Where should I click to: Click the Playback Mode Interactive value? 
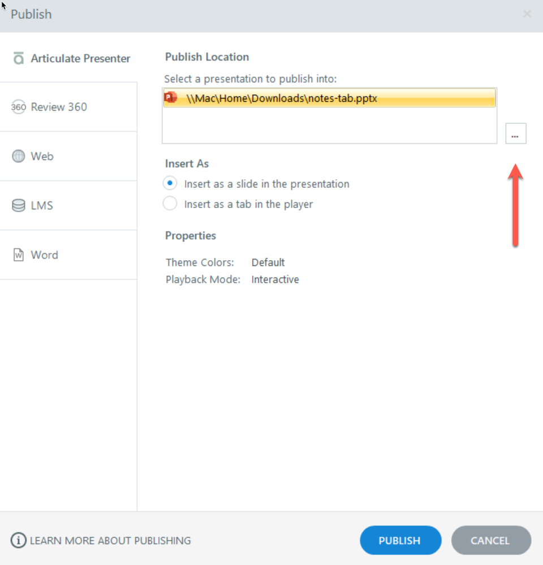pos(275,279)
